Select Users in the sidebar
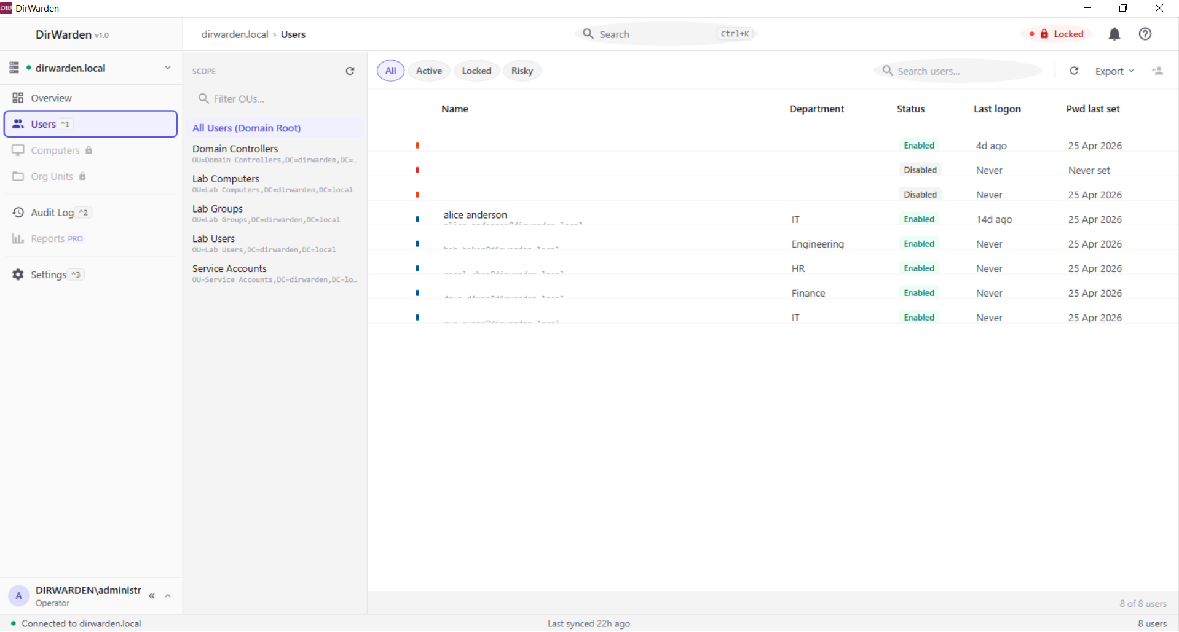The height and width of the screenshot is (632, 1179). 90,124
